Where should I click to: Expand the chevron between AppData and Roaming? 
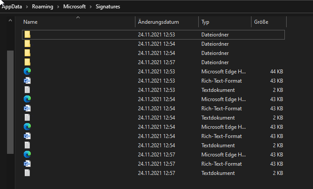[27, 7]
